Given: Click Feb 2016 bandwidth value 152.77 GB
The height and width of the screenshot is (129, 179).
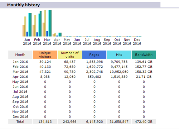Looking at the screenshot, I should (x=144, y=67).
